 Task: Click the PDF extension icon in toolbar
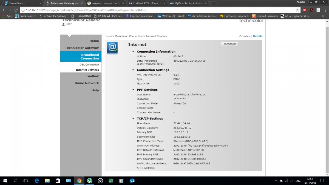click(311, 10)
